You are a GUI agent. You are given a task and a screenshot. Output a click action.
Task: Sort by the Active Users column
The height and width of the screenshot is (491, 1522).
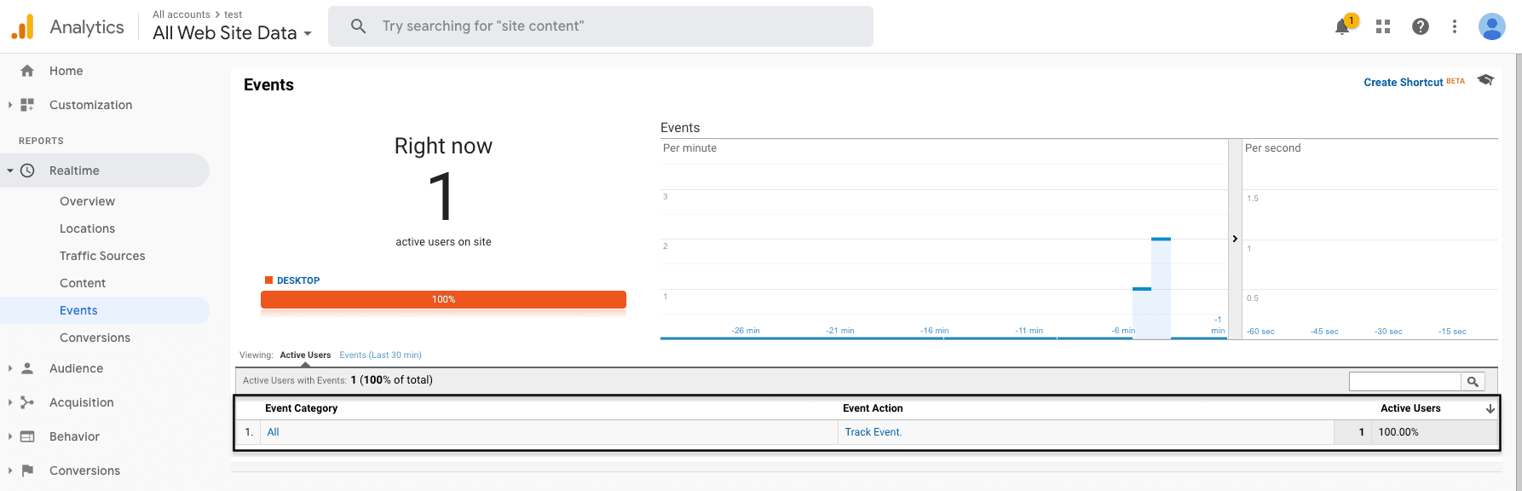click(x=1410, y=408)
